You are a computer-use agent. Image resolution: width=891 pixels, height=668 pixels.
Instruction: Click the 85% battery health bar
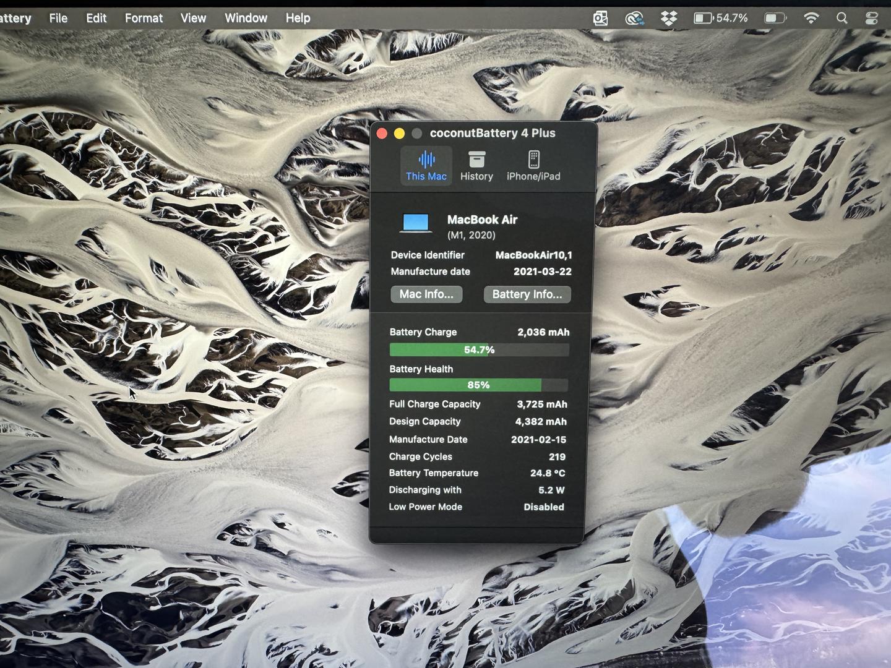click(478, 385)
